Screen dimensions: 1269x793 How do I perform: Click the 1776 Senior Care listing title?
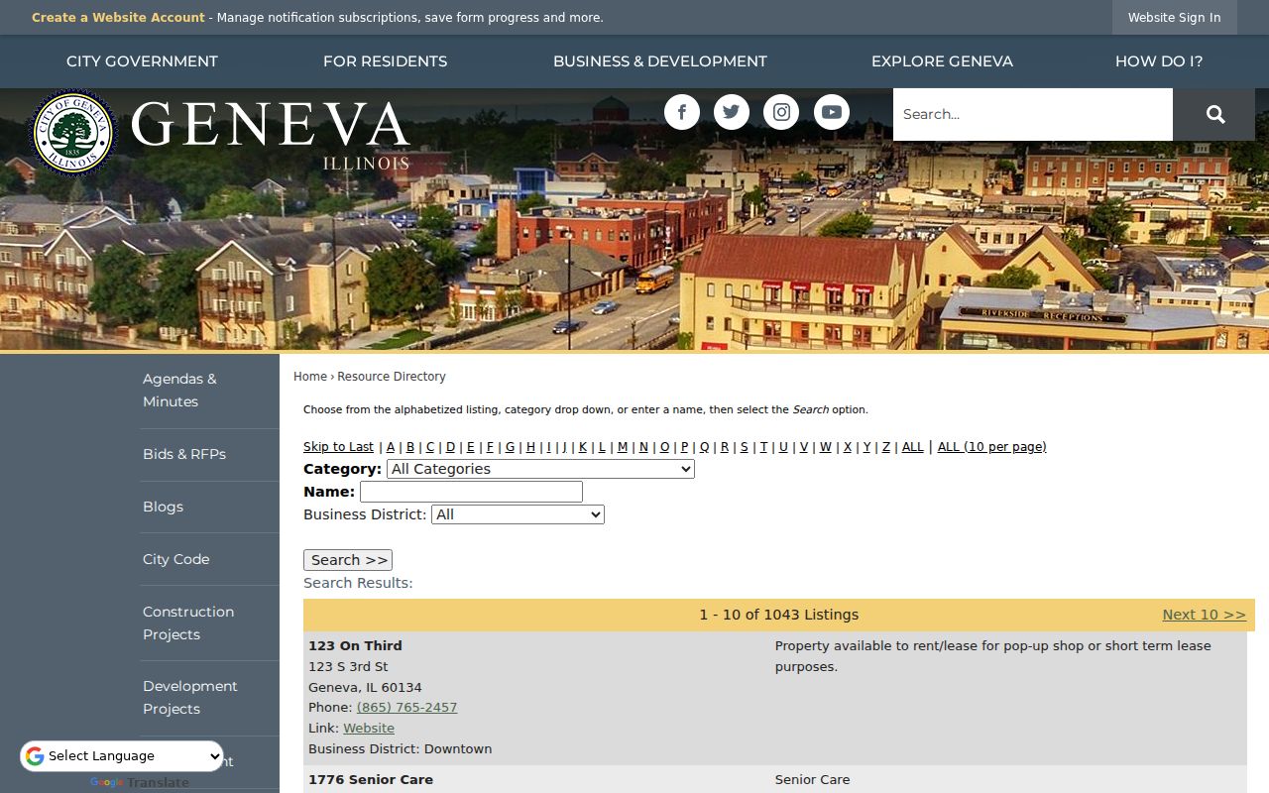point(371,780)
